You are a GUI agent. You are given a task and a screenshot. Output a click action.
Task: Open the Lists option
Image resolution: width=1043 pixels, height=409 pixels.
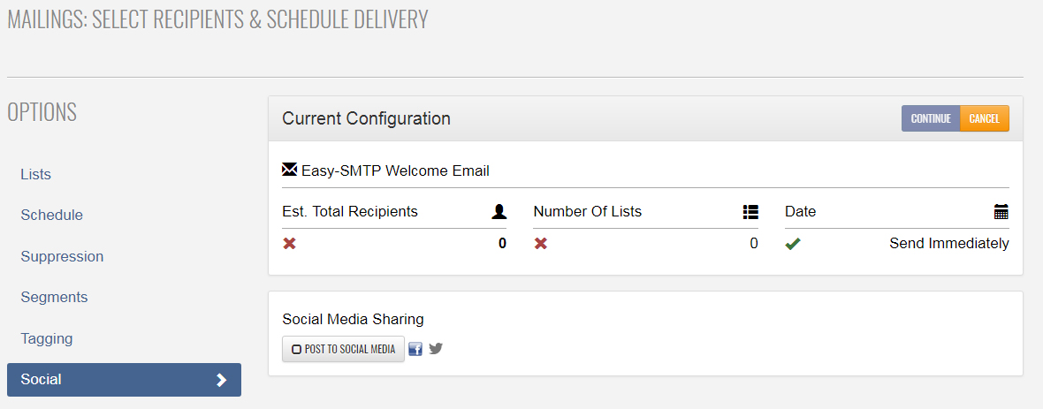pos(36,174)
